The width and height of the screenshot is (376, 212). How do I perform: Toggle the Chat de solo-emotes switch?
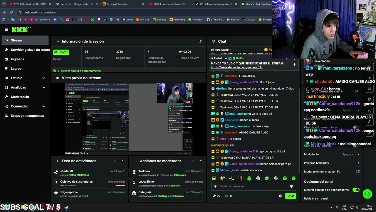pos(356,145)
